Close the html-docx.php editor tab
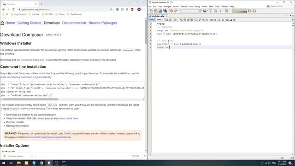Viewport: 295px width, 166px height. [x=167, y=16]
